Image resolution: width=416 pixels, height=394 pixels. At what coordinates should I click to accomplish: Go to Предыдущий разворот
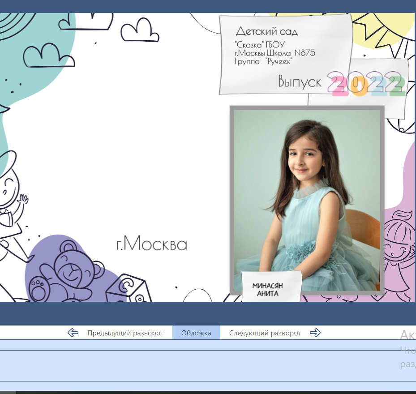point(125,333)
